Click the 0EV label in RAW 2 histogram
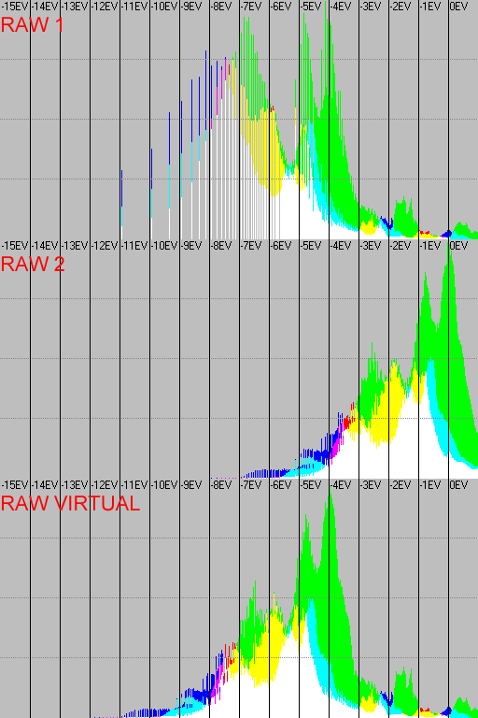478x718 pixels. 458,246
